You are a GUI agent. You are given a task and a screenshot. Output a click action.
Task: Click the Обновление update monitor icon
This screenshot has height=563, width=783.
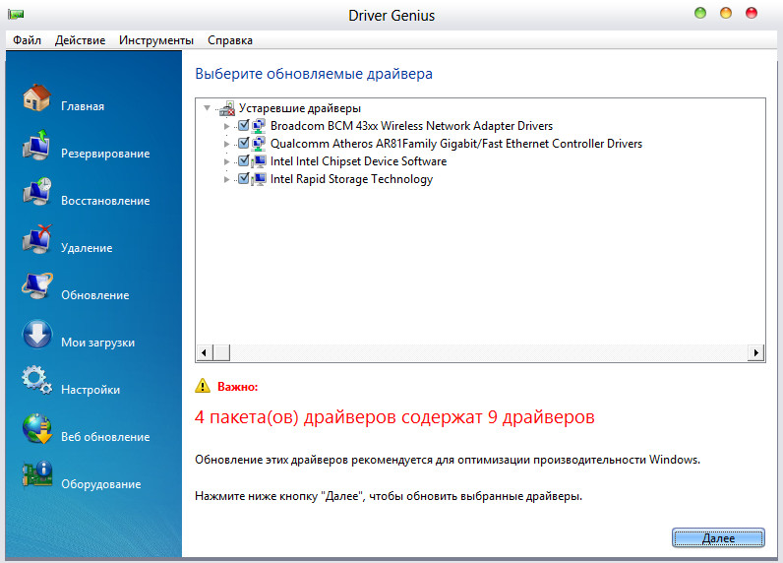pyautogui.click(x=36, y=288)
